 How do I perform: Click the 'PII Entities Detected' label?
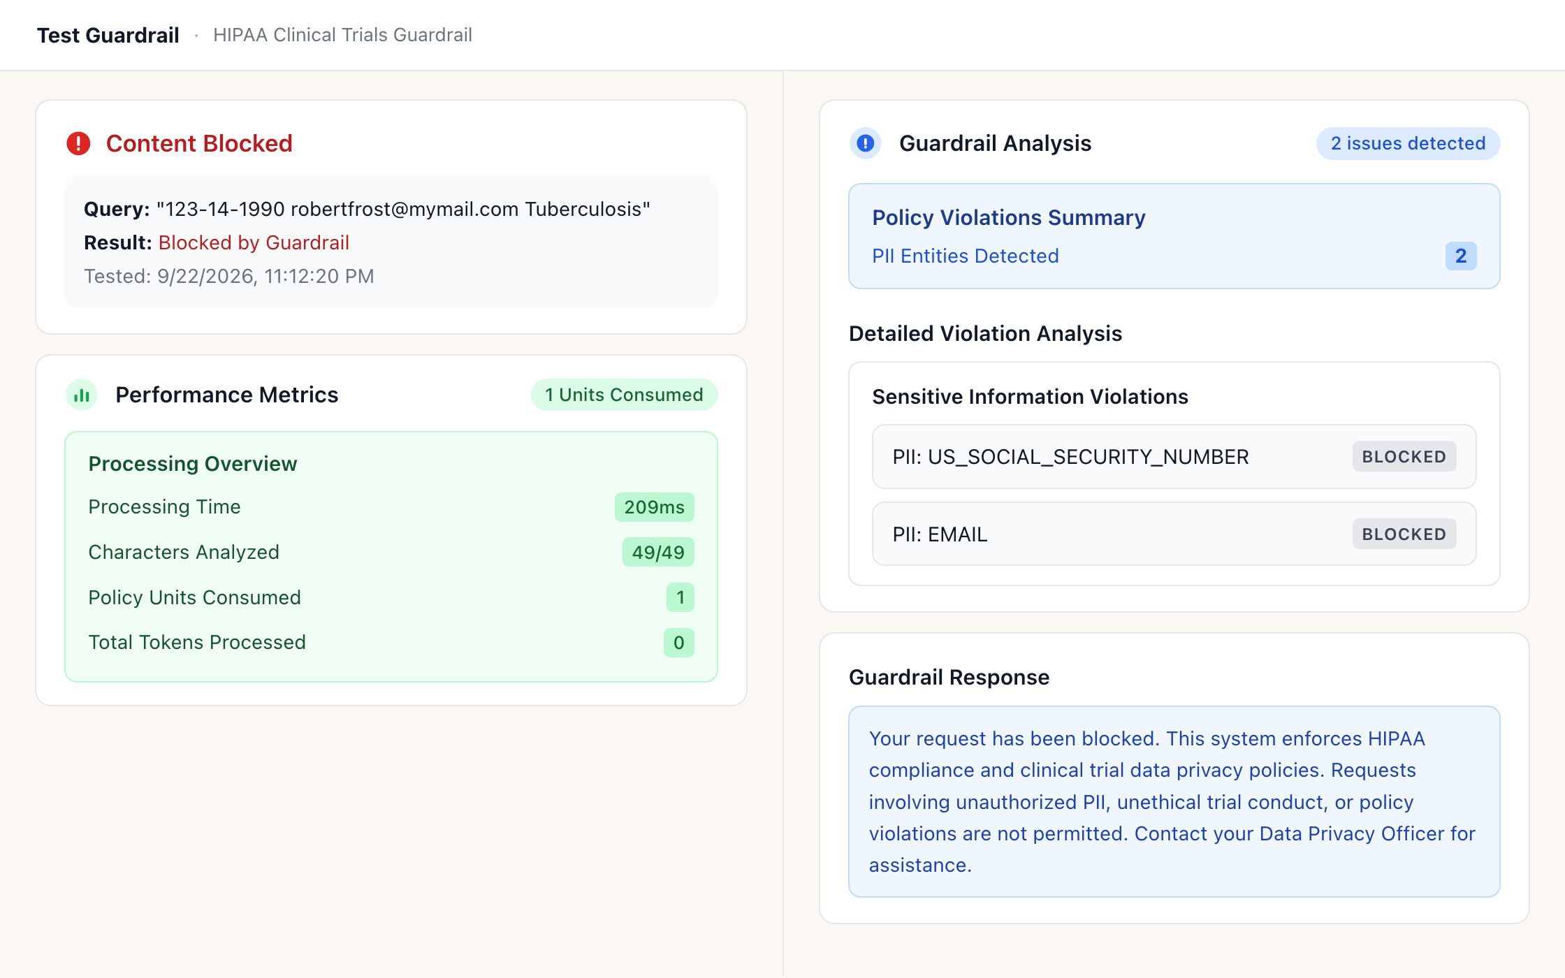pyautogui.click(x=966, y=256)
